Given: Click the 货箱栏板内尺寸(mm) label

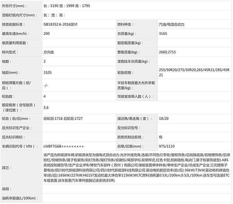Looking at the screenshot, I should [x=20, y=15].
